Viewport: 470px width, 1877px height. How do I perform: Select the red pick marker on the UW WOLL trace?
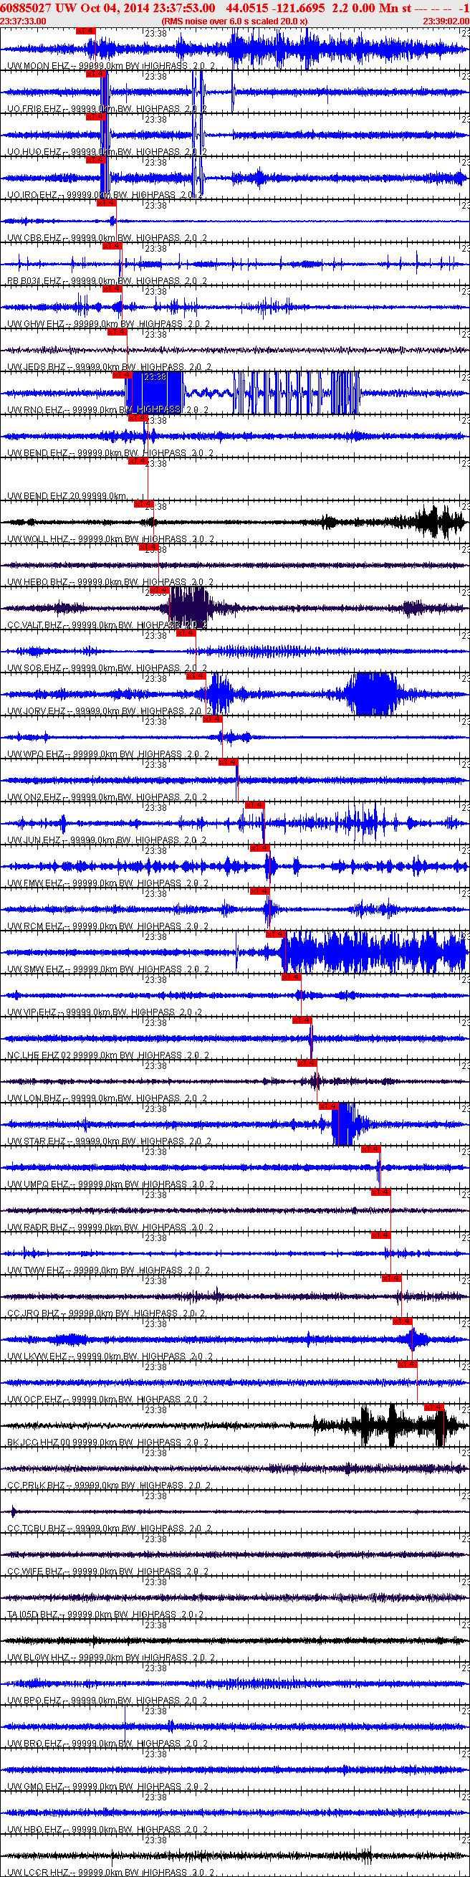pyautogui.click(x=143, y=504)
